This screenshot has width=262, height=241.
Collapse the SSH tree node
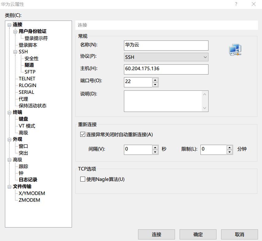pyautogui.click(x=15, y=52)
